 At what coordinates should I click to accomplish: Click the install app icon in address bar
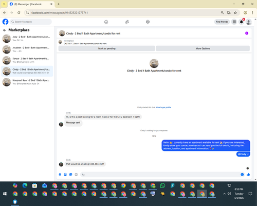click(229, 13)
